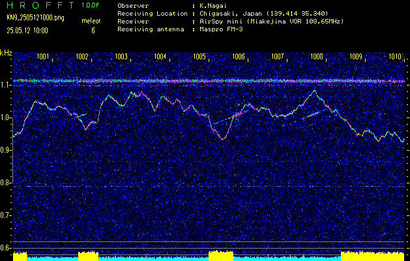Viewport: 410px width, 261px height.
Task: Select the 1004 time marker
Action: [160, 56]
